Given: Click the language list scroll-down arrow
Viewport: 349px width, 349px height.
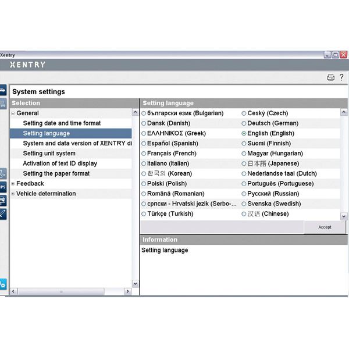Looking at the screenshot, I should tap(343, 216).
